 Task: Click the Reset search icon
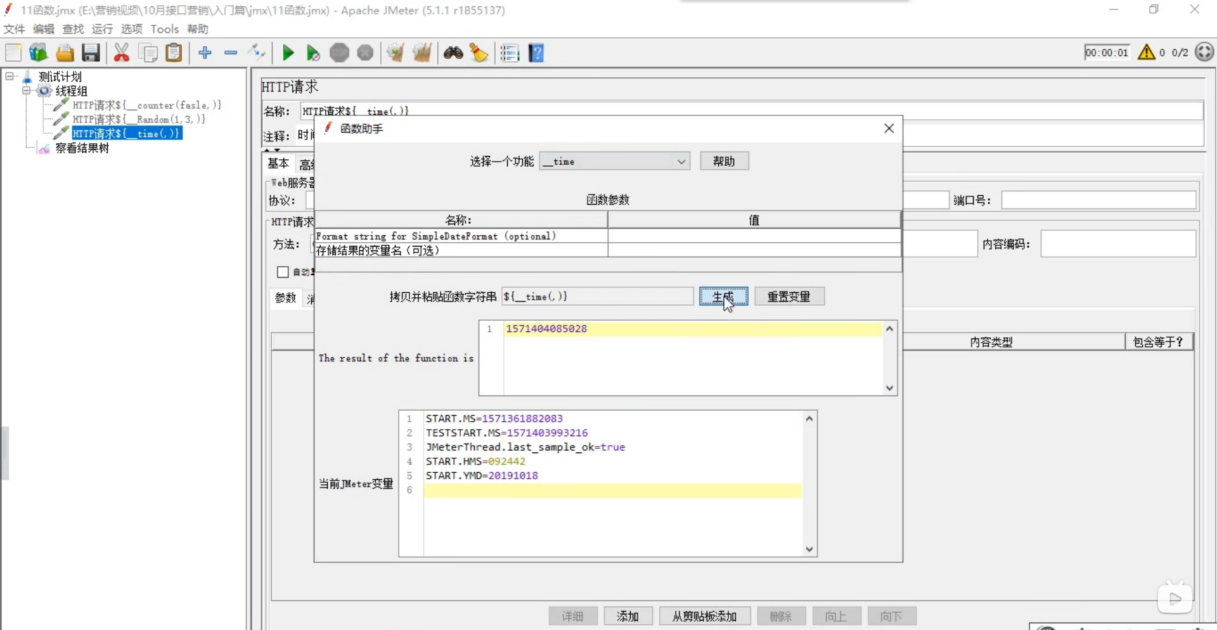[x=479, y=53]
